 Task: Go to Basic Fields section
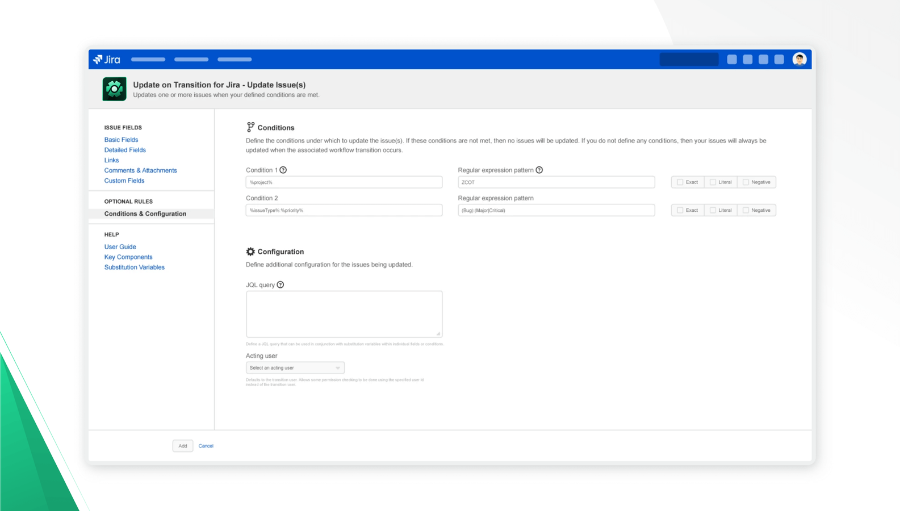[x=121, y=140]
